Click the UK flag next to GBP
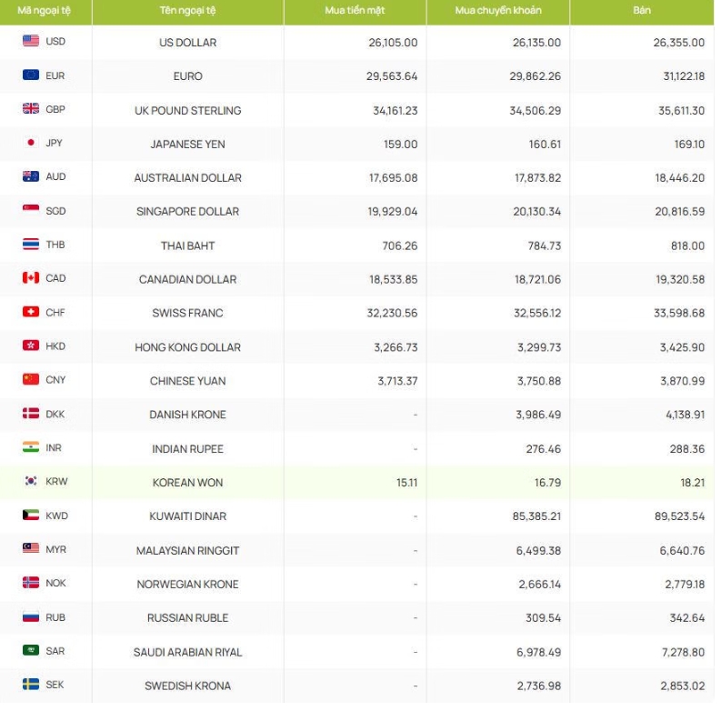The width and height of the screenshot is (721, 711). 31,109
